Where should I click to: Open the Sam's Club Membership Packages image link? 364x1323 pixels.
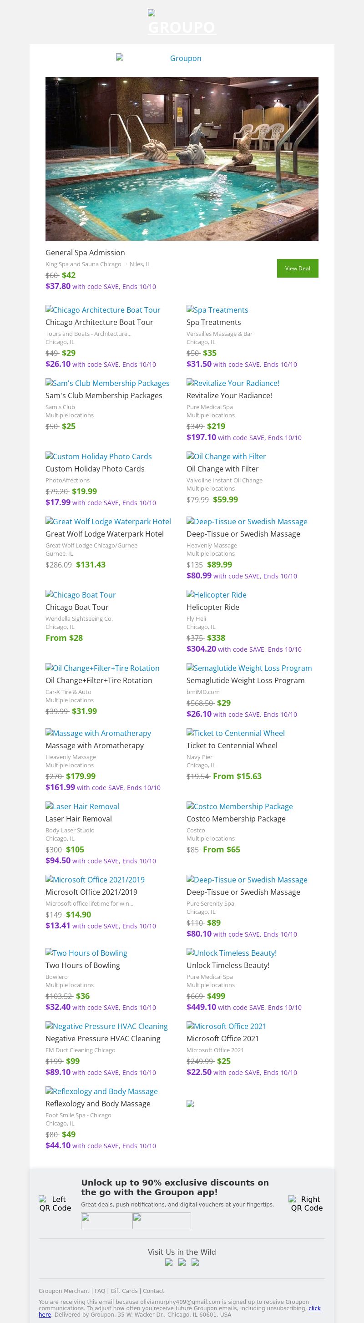pos(107,383)
